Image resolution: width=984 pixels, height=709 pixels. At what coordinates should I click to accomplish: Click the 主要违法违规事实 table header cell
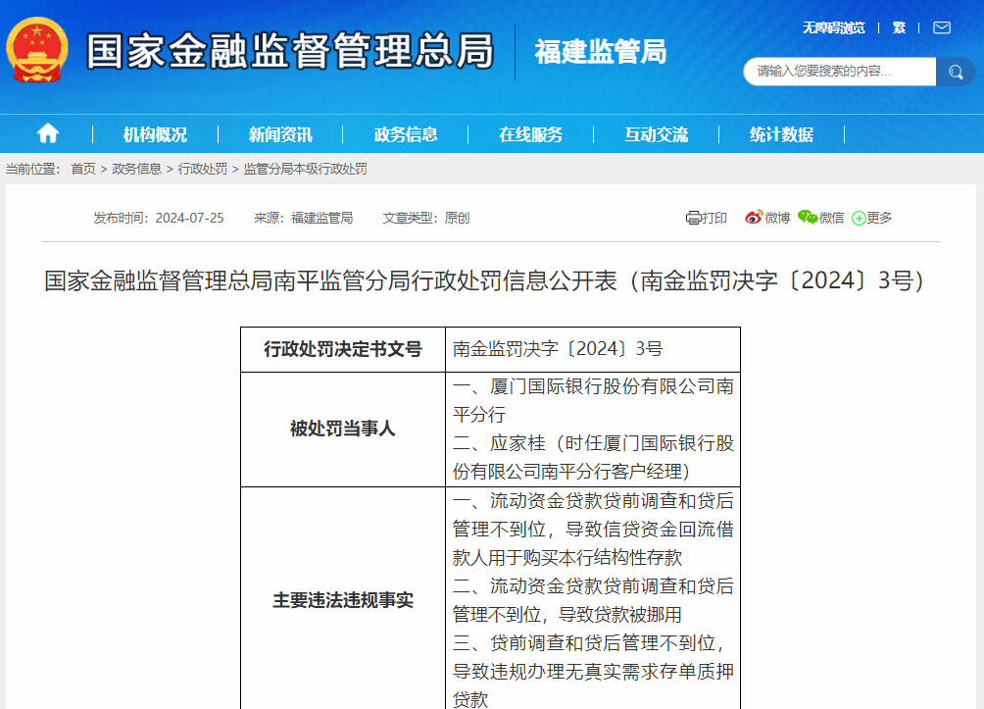coord(343,600)
